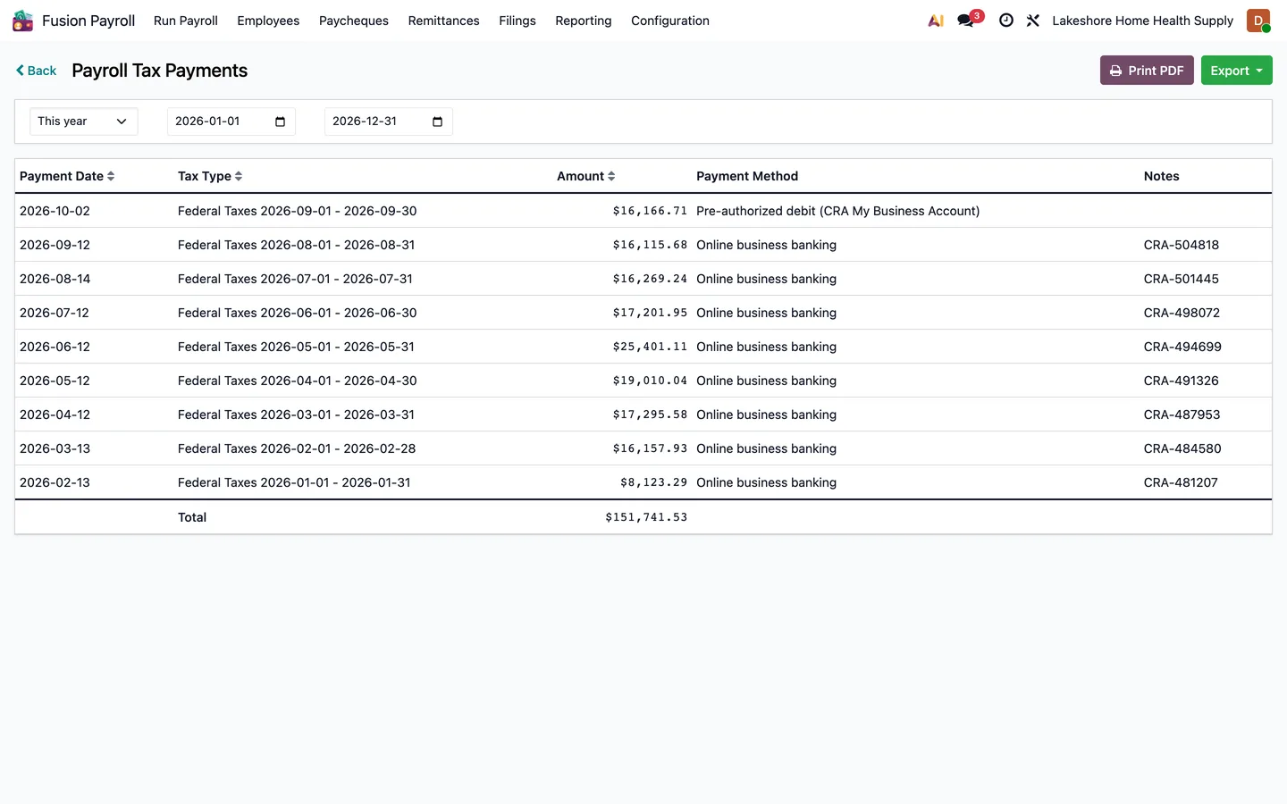Sort by Tax Type column
Screen dimensions: 1287x804
click(x=210, y=176)
